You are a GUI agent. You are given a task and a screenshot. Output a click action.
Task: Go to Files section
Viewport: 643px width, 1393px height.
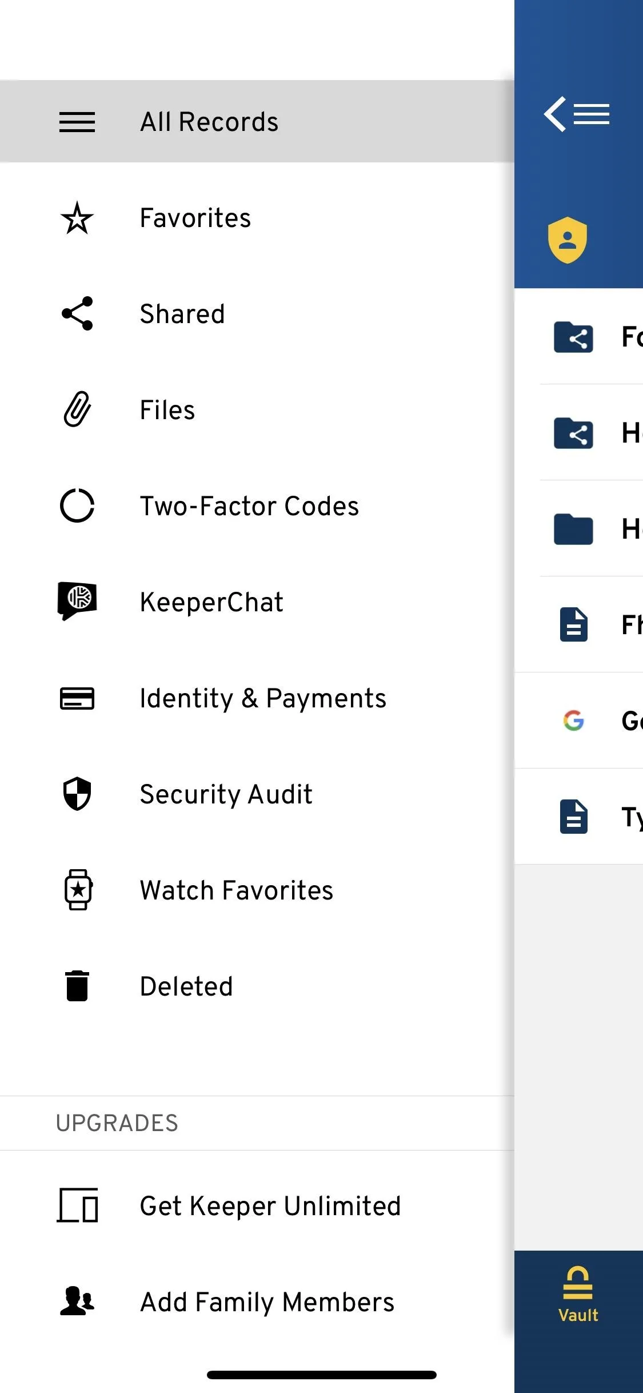click(x=257, y=410)
